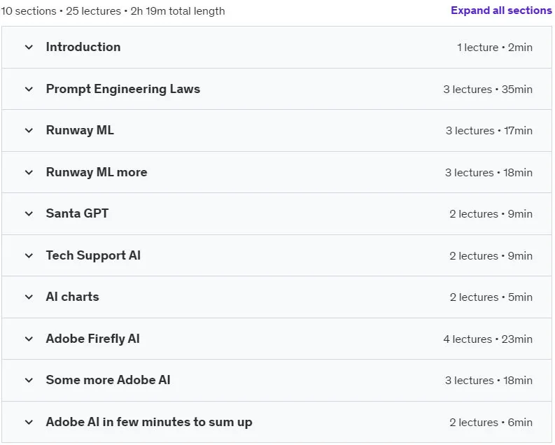The image size is (555, 445).
Task: Expand Some more Adobe AI chevron
Action: coord(29,380)
